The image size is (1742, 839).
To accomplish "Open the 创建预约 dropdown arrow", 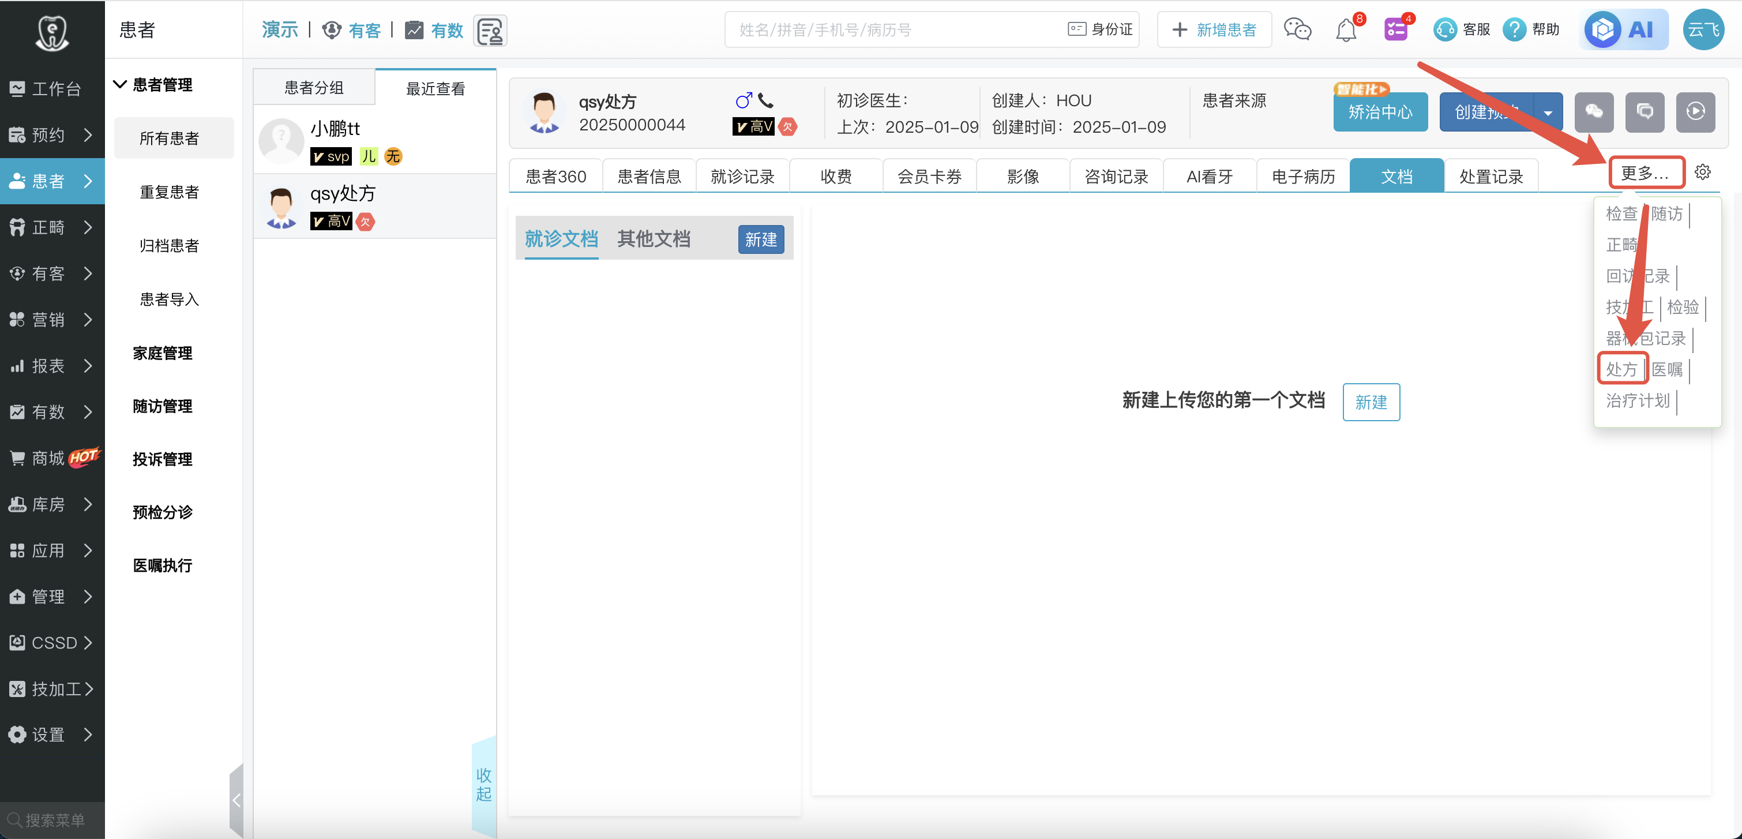I will pyautogui.click(x=1548, y=113).
